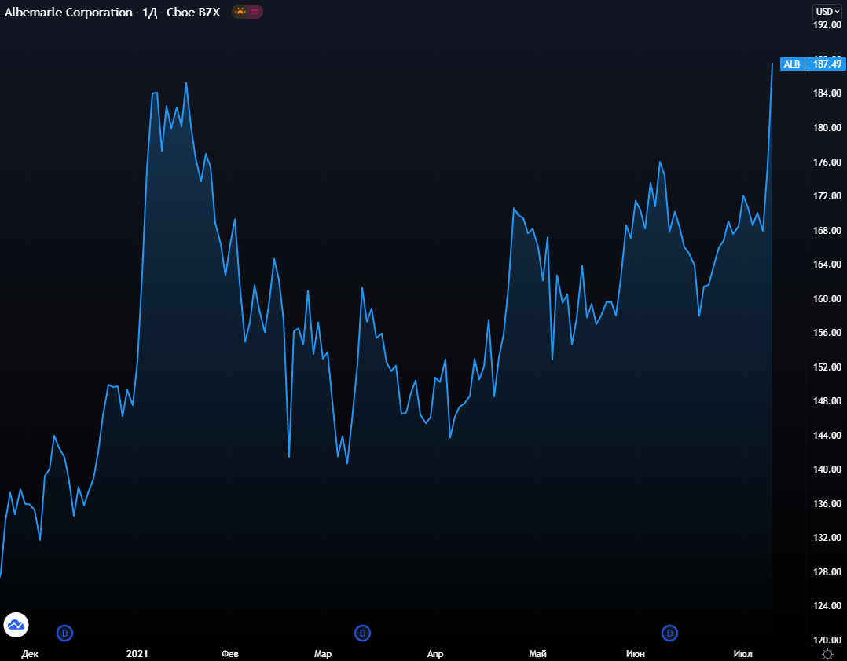This screenshot has height=661, width=847.
Task: Open the dividend marker near Мар
Action: coord(362,633)
